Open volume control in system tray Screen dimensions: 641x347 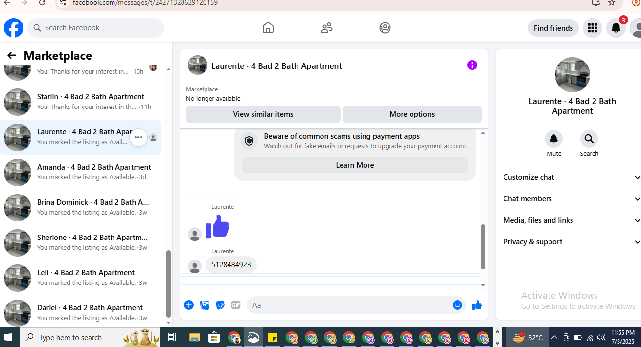[601, 337]
